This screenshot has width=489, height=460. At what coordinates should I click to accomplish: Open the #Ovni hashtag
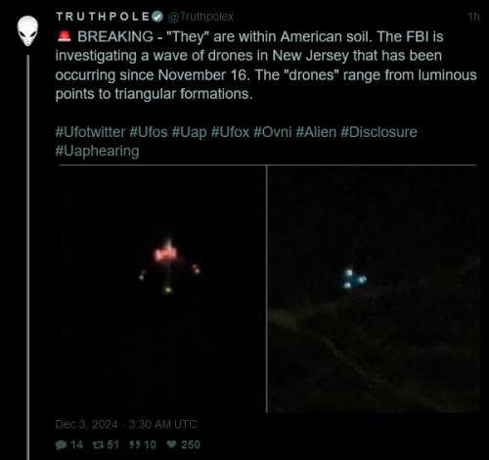pyautogui.click(x=273, y=132)
